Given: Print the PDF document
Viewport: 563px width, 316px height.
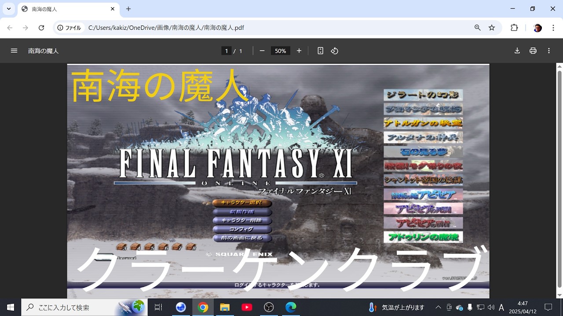Looking at the screenshot, I should [533, 51].
